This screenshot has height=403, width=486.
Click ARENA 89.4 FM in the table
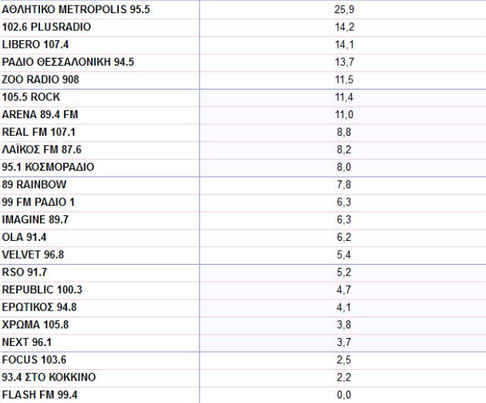[x=40, y=114]
